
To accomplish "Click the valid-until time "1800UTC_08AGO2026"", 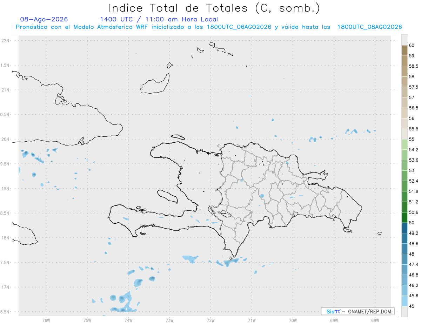I will click(369, 27).
